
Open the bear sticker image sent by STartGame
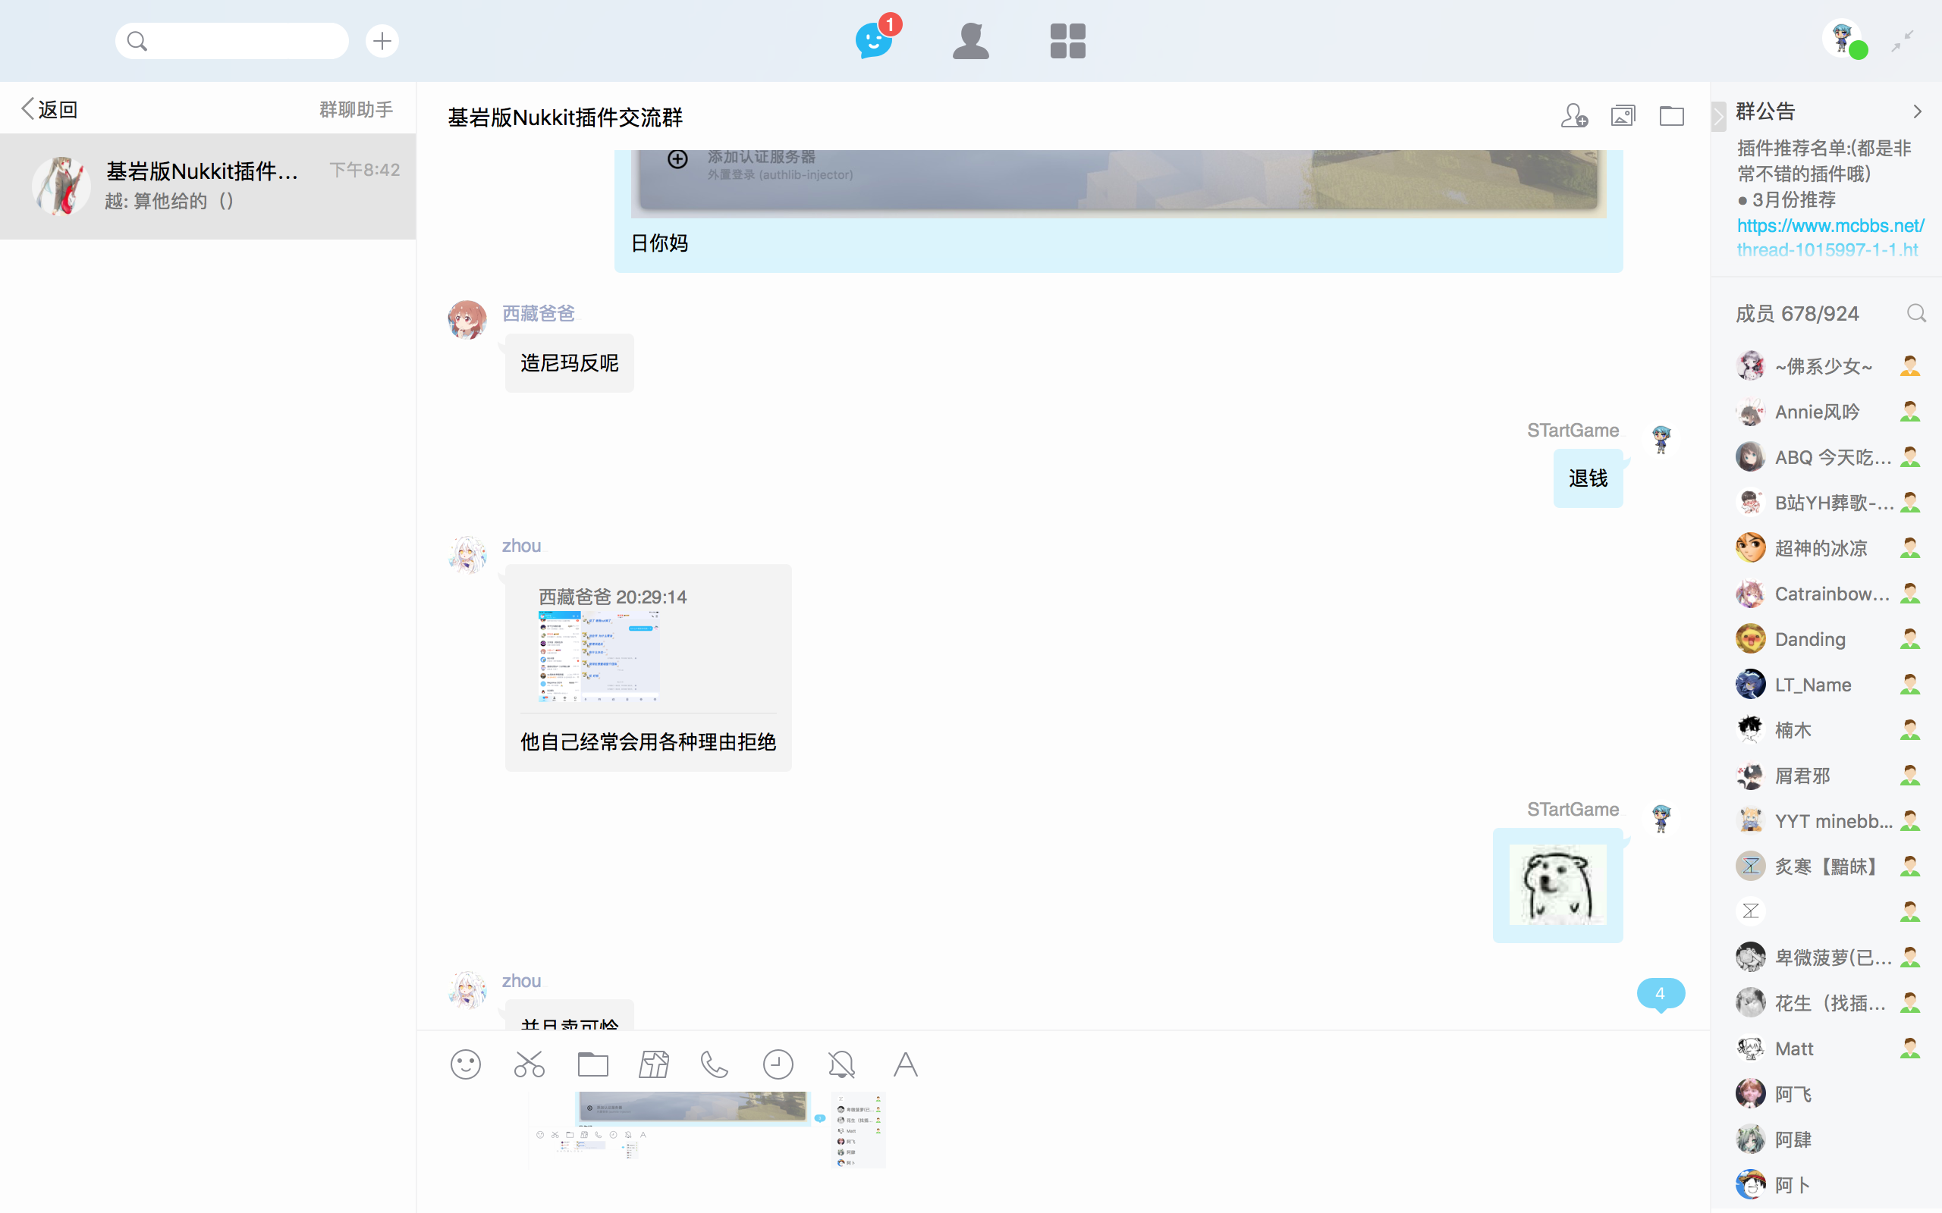[x=1557, y=885]
